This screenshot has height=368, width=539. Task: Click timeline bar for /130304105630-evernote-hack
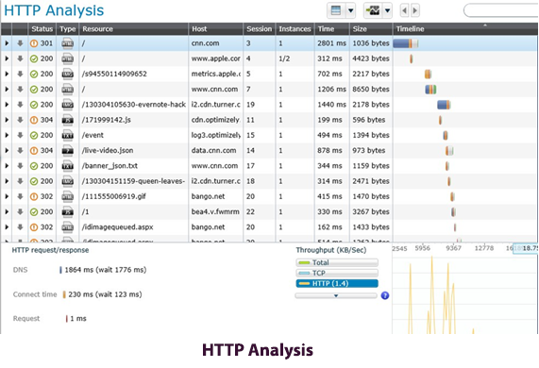tap(444, 105)
